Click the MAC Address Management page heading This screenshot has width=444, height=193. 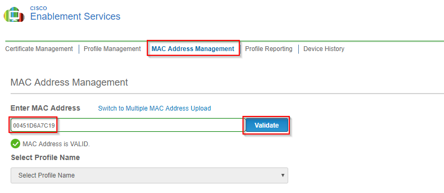[69, 82]
